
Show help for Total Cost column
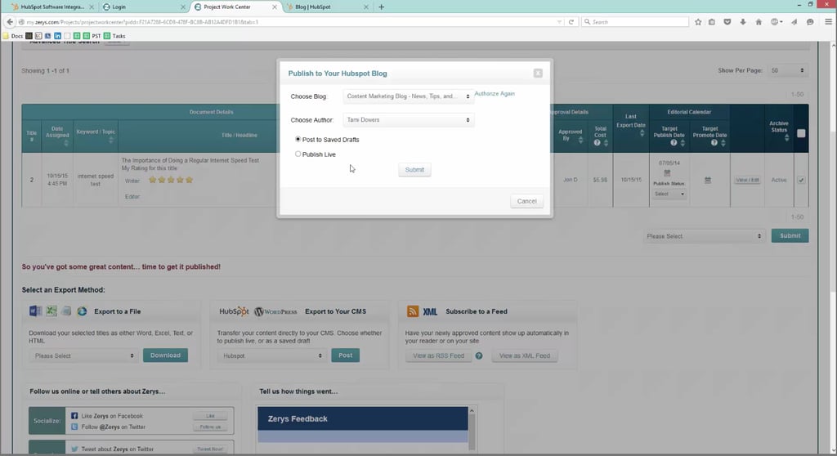[x=597, y=142]
